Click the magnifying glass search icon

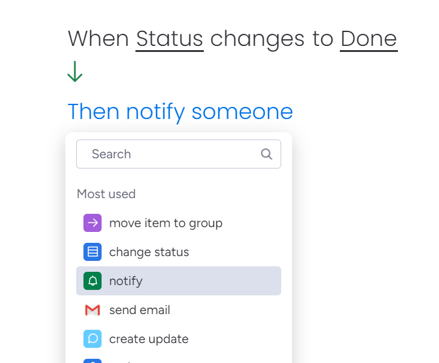tap(267, 154)
